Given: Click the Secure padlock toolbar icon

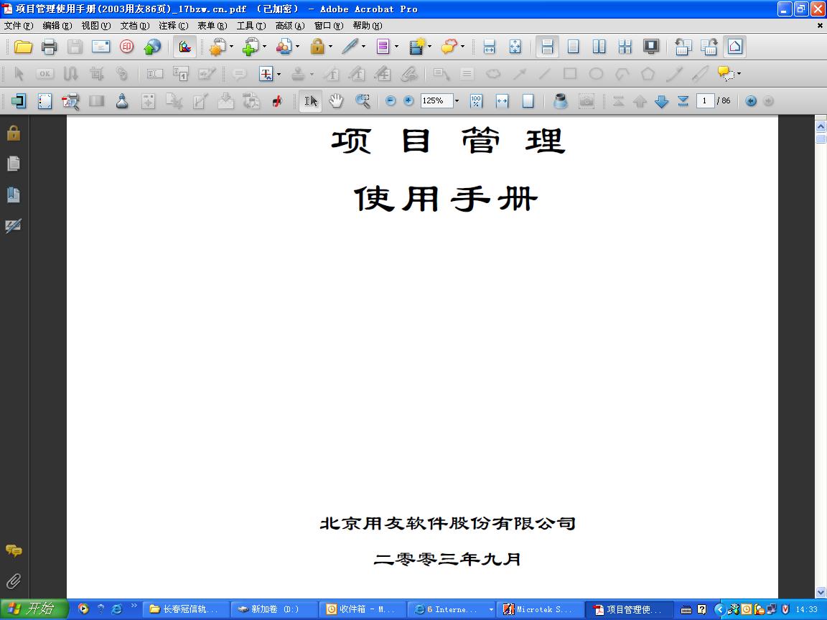Looking at the screenshot, I should [x=317, y=47].
